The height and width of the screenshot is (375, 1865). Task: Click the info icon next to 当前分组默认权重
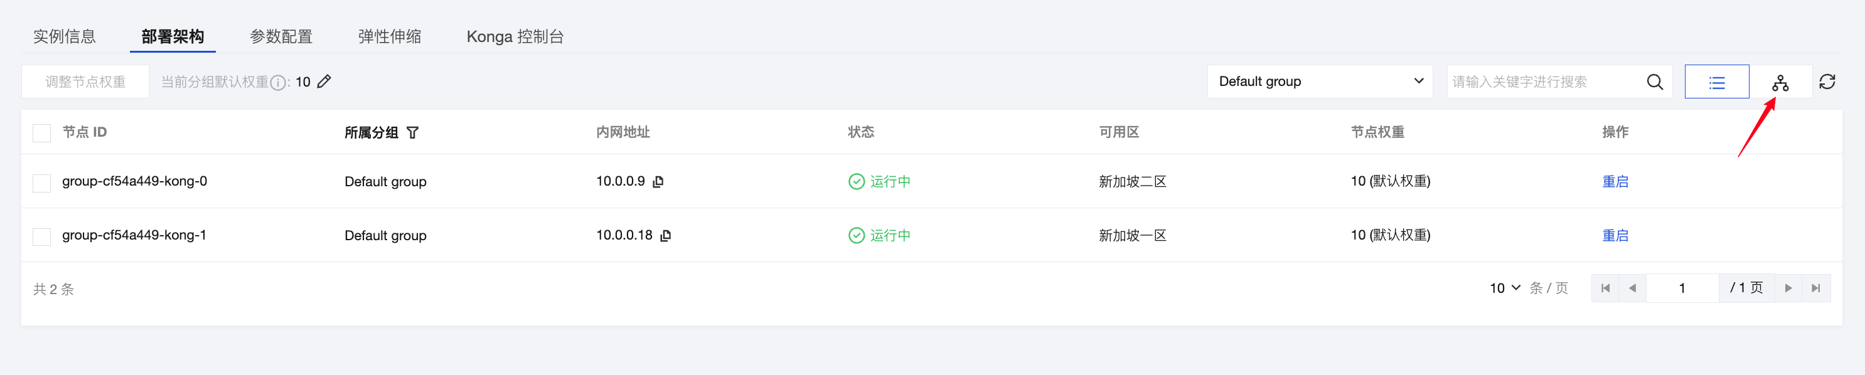point(277,83)
